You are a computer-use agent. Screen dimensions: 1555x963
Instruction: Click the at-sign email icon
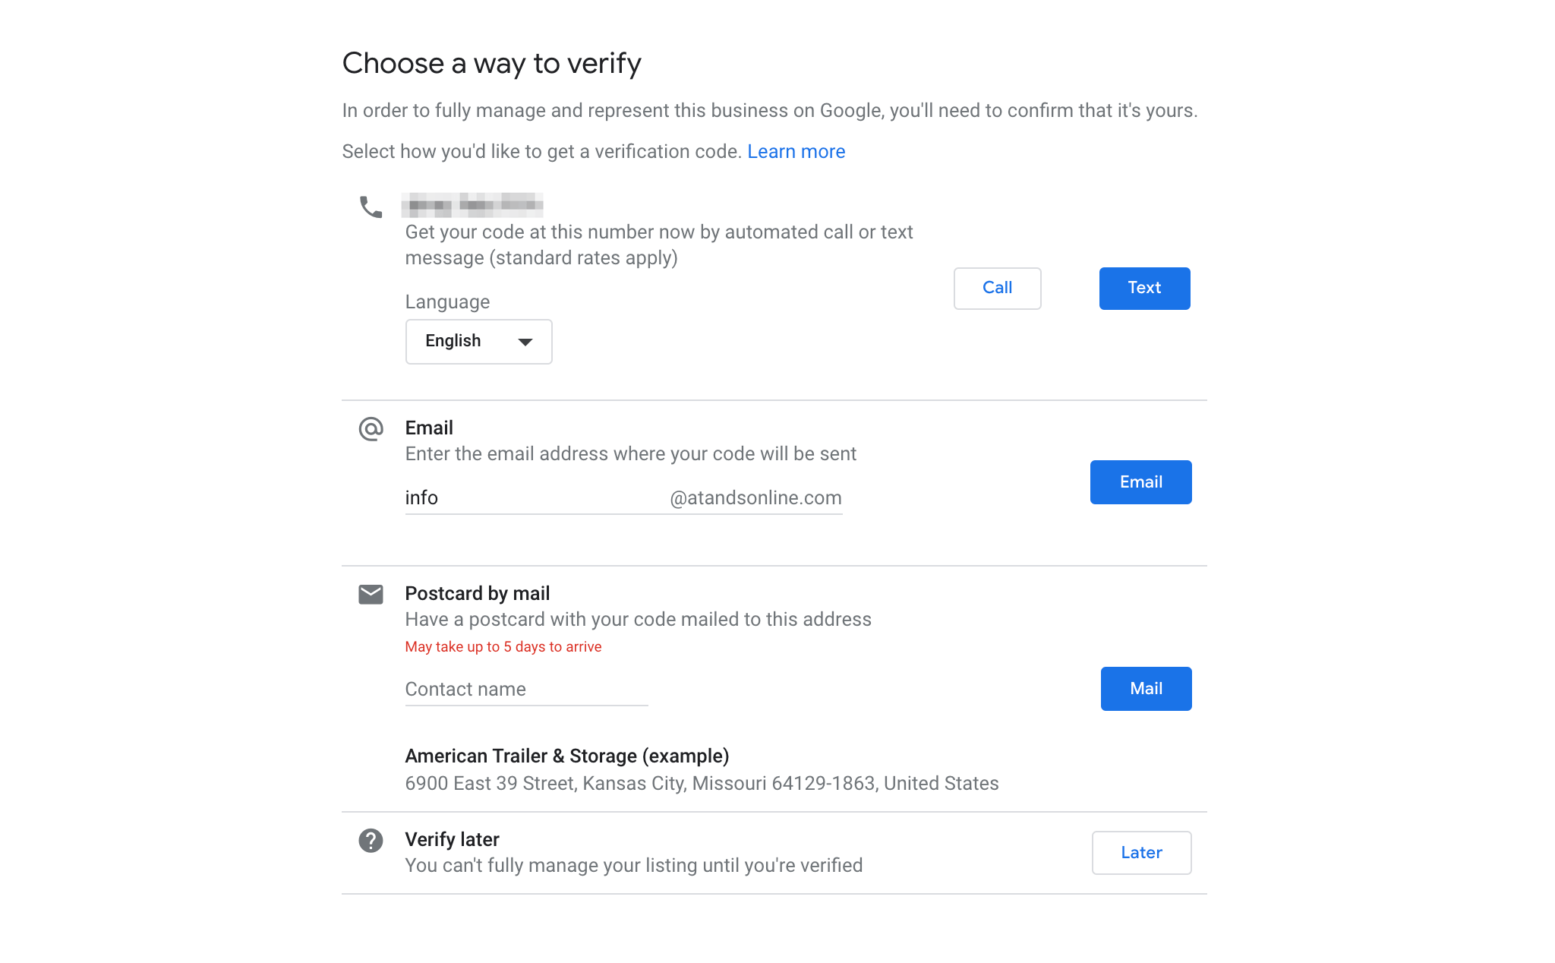click(371, 429)
